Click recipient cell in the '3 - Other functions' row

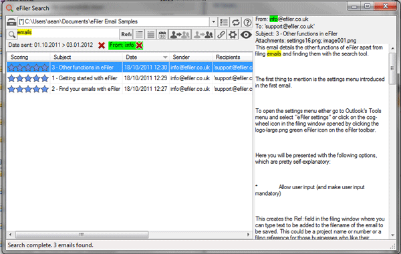coord(233,68)
